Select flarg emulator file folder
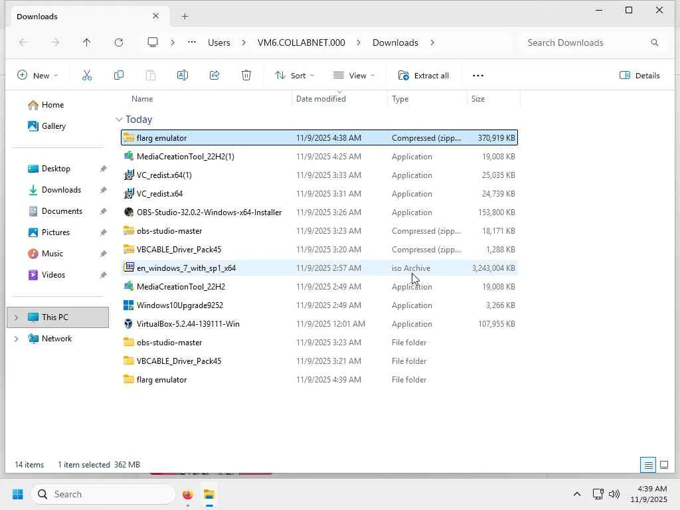This screenshot has width=680, height=510. tap(319, 379)
